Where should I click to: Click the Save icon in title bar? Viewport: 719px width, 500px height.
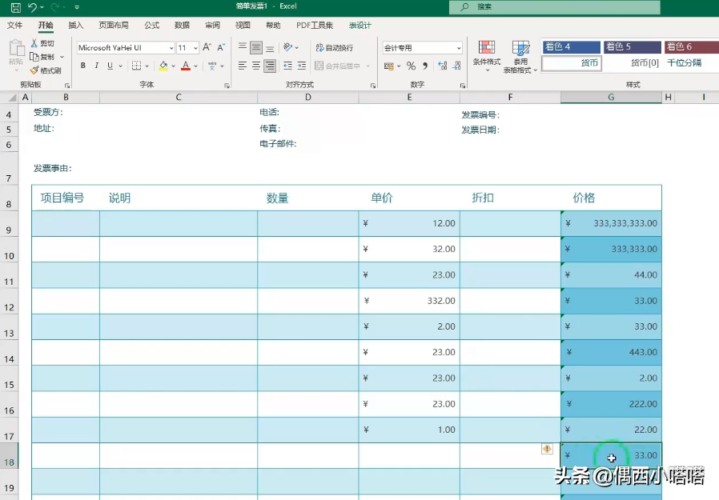pos(15,7)
